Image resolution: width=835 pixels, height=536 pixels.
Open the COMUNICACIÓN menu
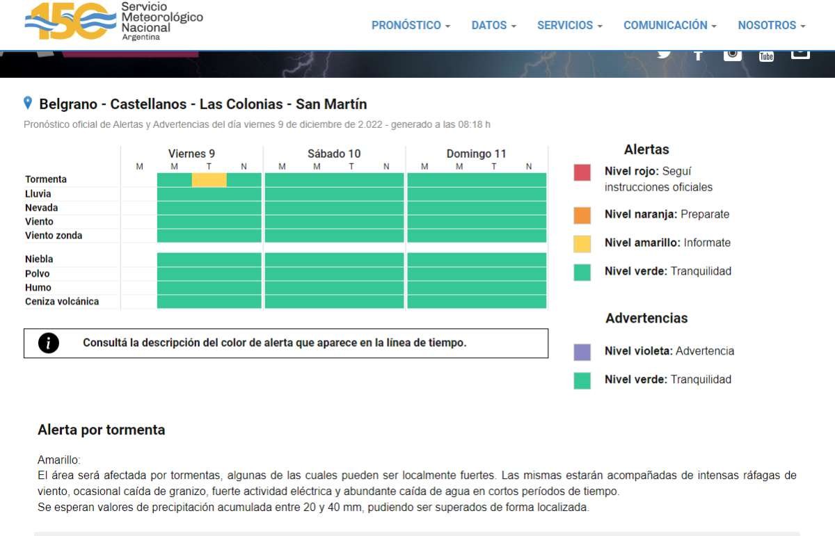point(669,25)
